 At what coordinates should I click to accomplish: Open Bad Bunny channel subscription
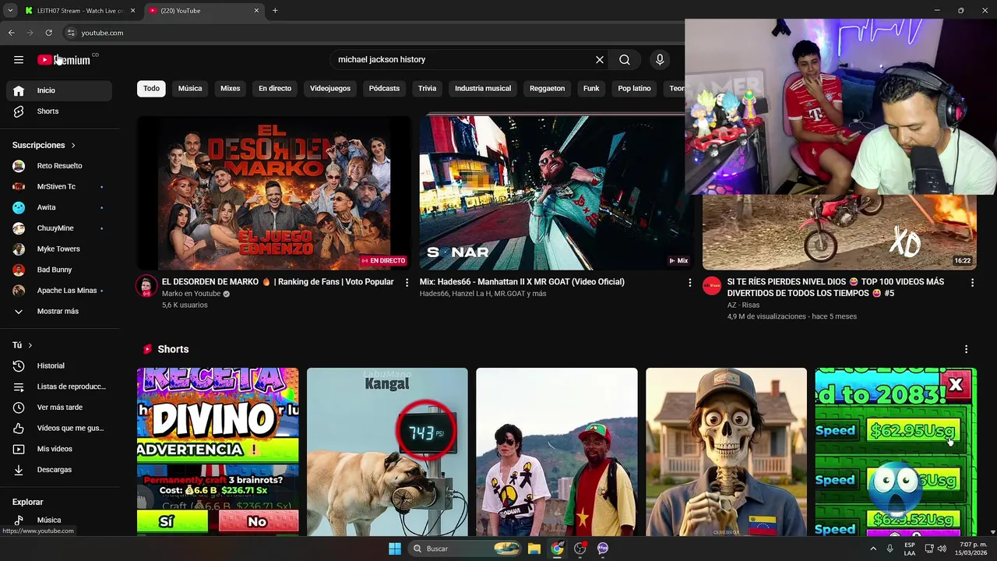(x=59, y=270)
